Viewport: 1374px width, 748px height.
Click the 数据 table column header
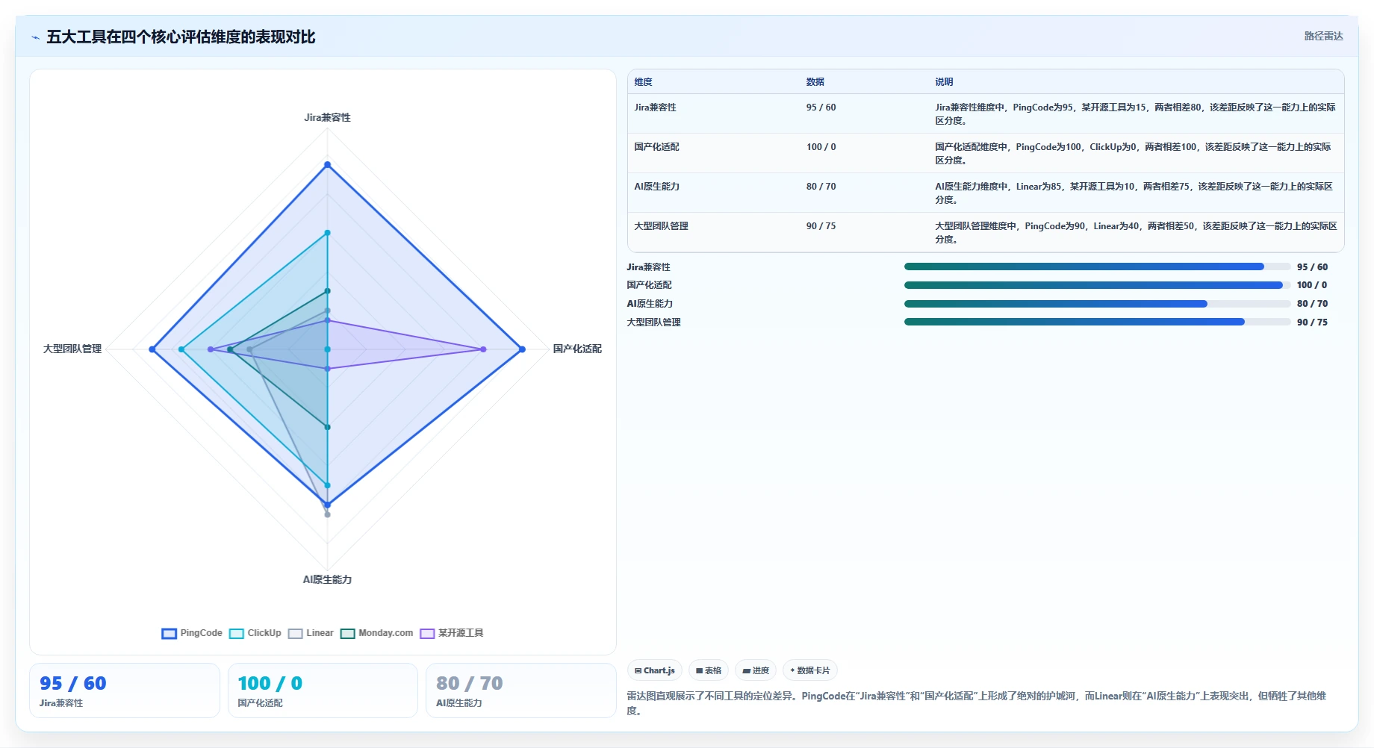(815, 82)
